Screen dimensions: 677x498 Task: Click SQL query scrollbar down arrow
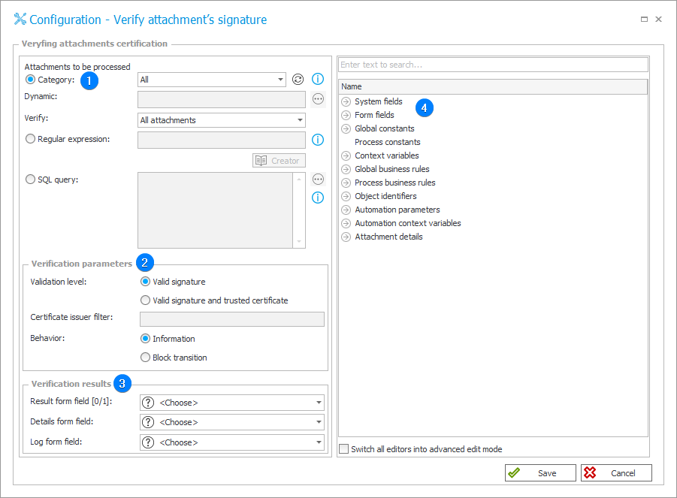[x=299, y=242]
